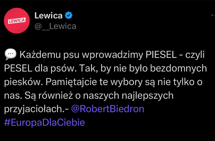The height and width of the screenshot is (141, 215).
Task: Open the @RobertBiedron mention
Action: (107, 109)
